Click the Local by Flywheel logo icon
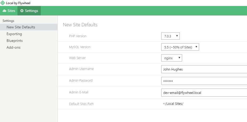 click(3, 3)
